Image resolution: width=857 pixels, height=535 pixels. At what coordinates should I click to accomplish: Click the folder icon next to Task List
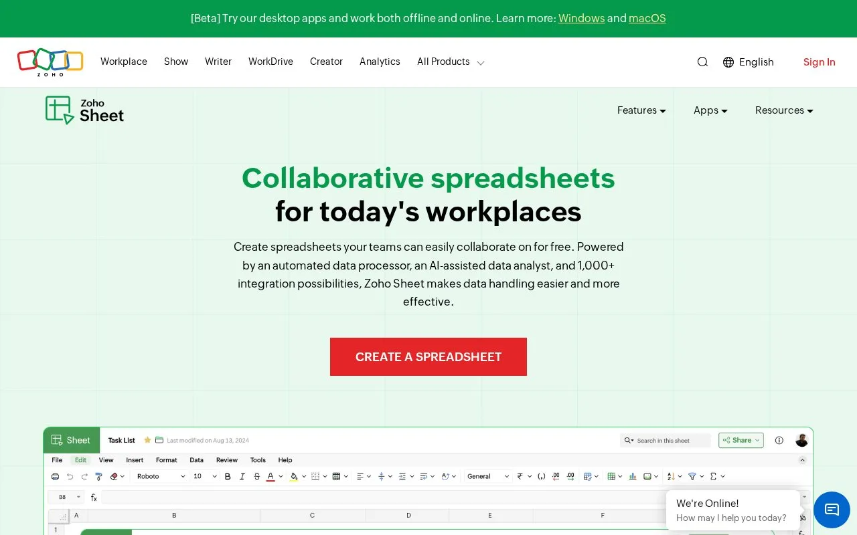pos(159,440)
